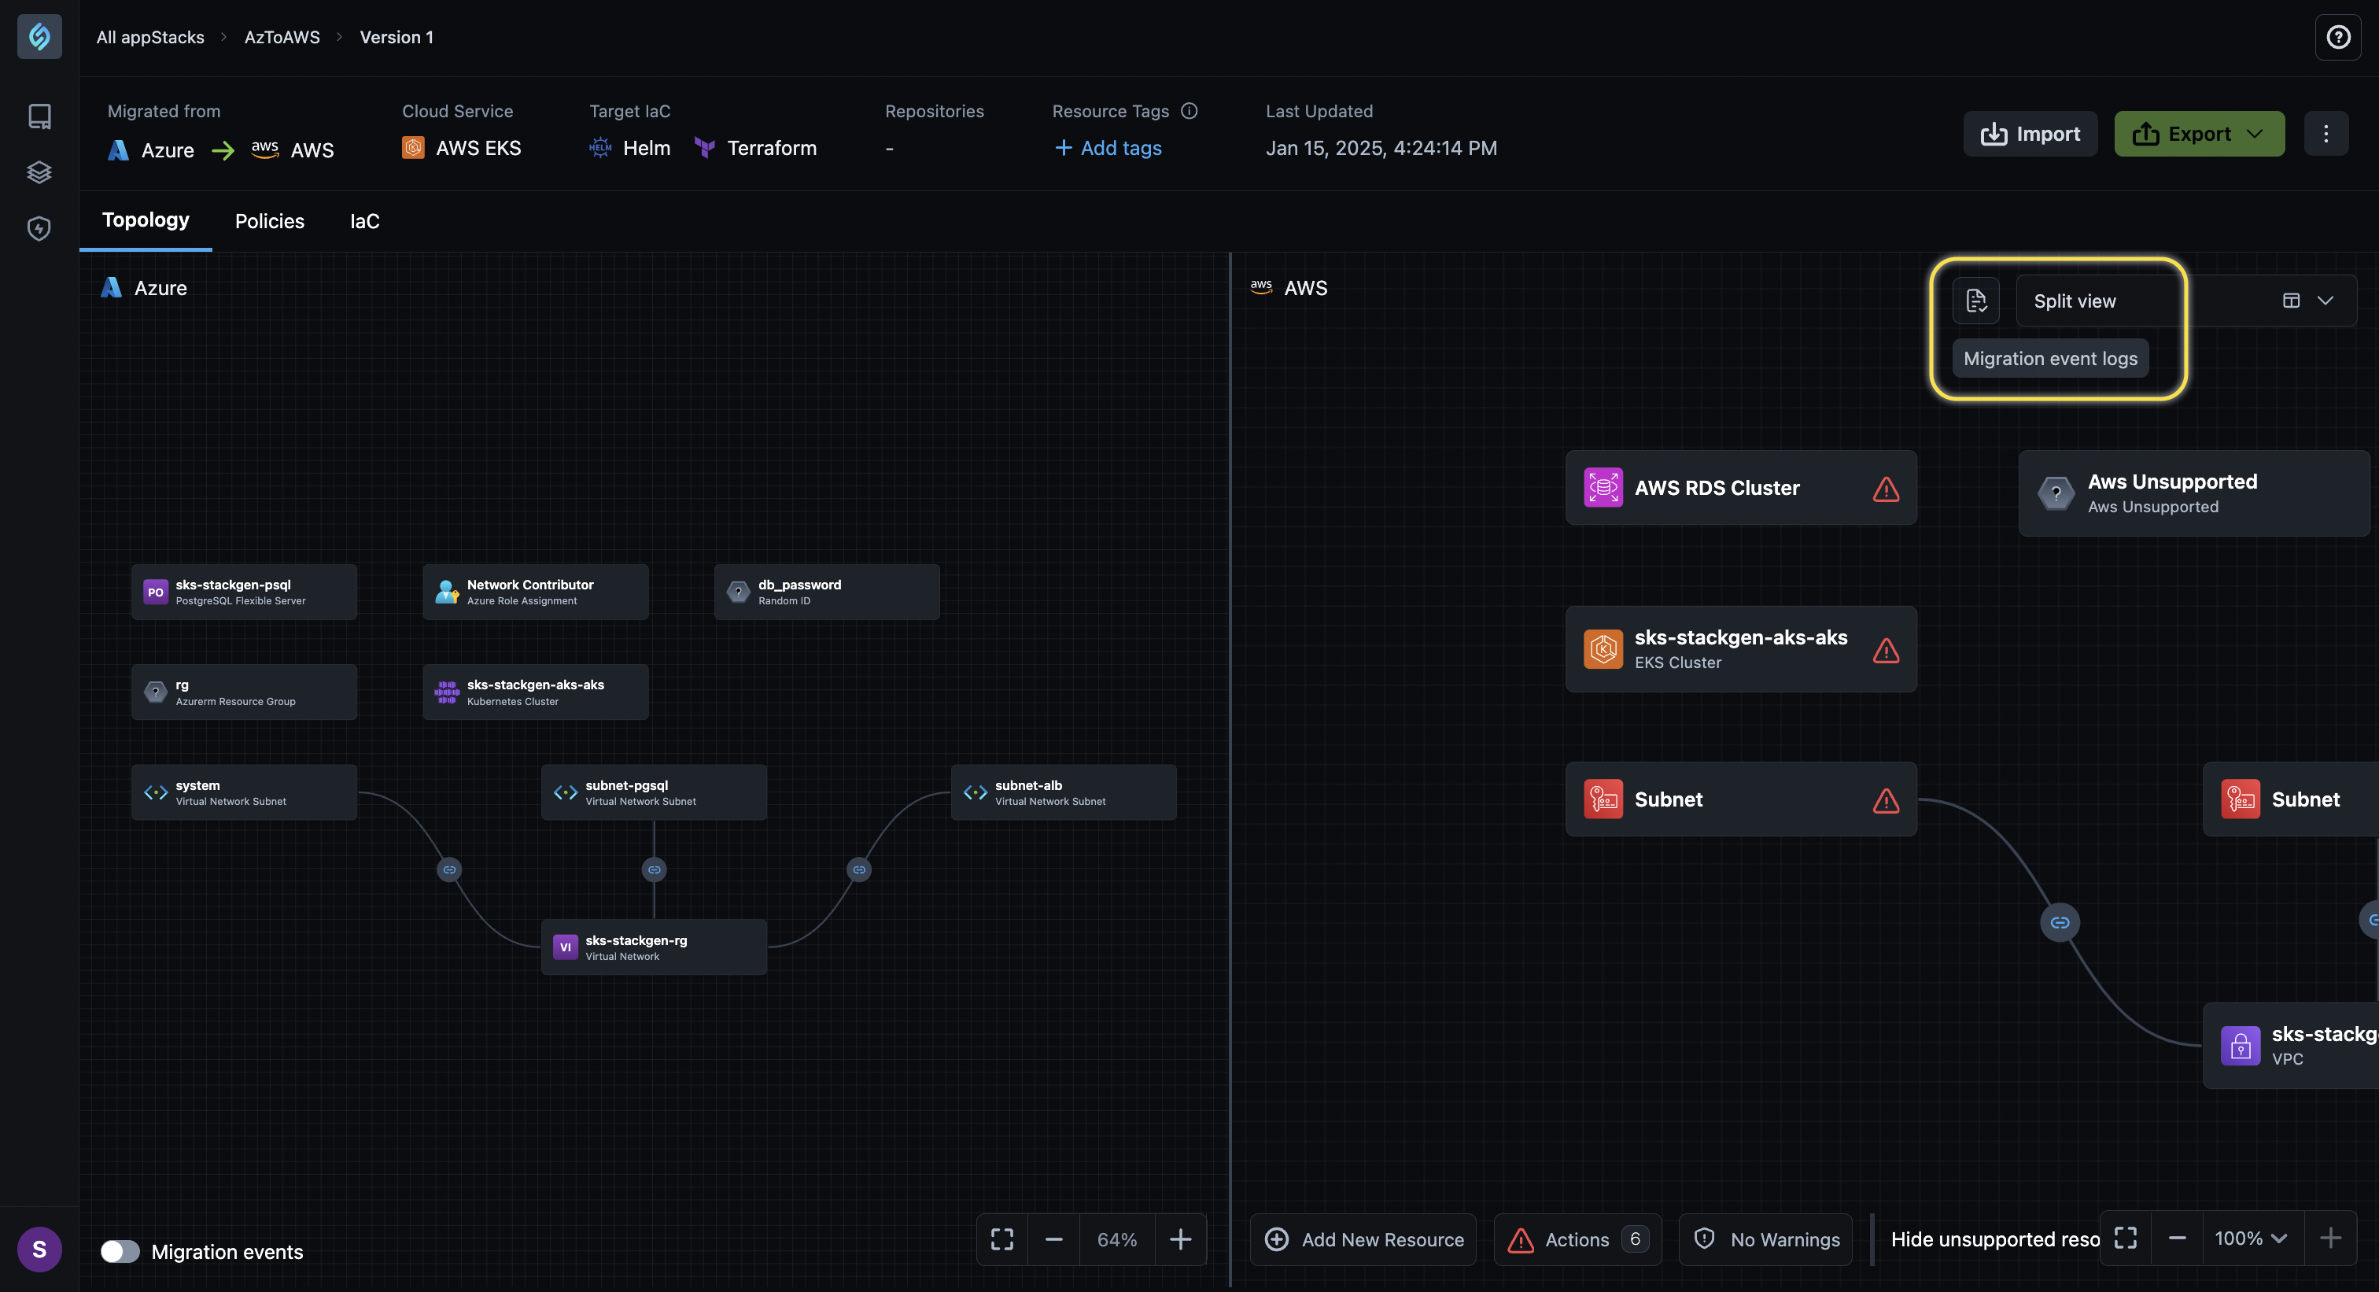The width and height of the screenshot is (2379, 1292).
Task: Go to All appStacks breadcrumb
Action: pyautogui.click(x=150, y=37)
